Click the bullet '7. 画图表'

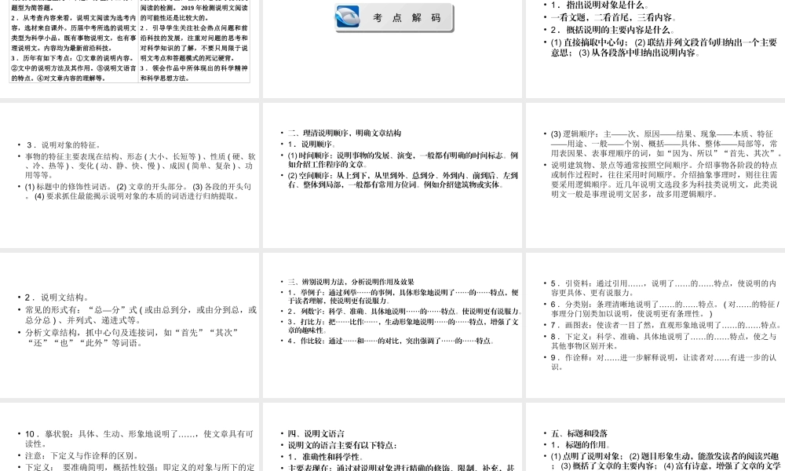tap(665, 325)
